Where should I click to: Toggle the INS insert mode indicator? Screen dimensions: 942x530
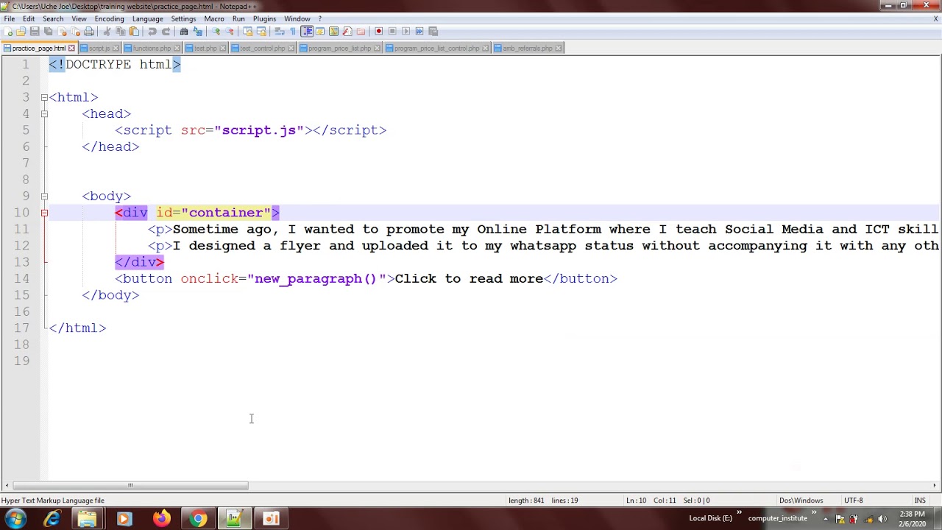(920, 501)
